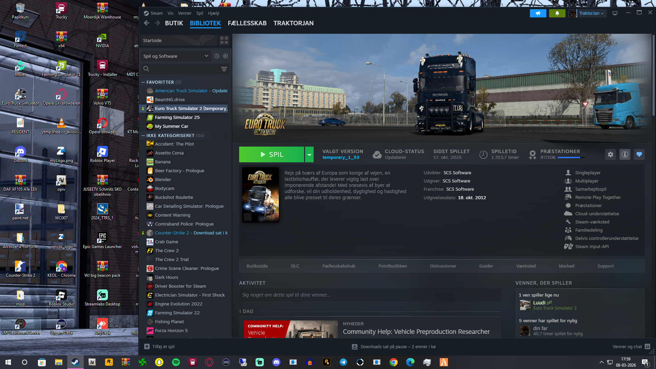Switch to the FÆLLESSKAB tab
Screen dimensions: 656x369
pos(247,23)
